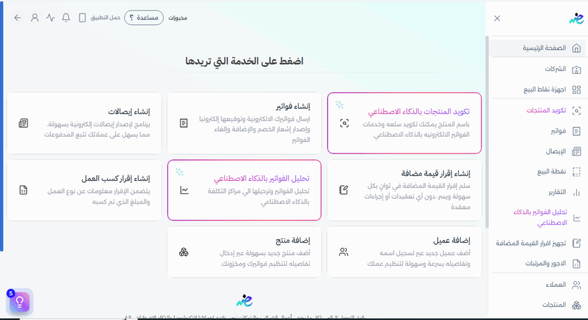Open إنشاء فواتير card title
The height and width of the screenshot is (320, 588).
coord(293,106)
